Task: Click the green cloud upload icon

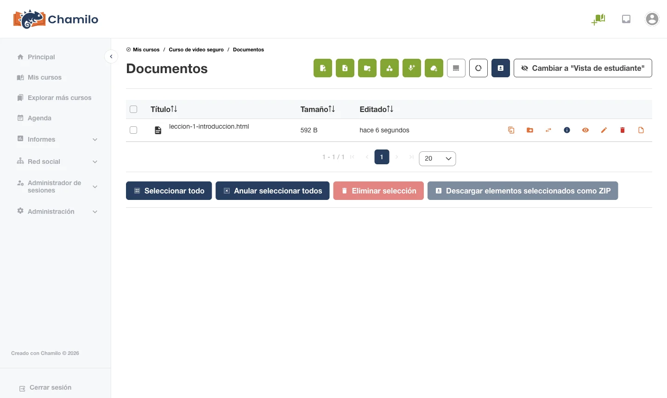Action: 434,68
